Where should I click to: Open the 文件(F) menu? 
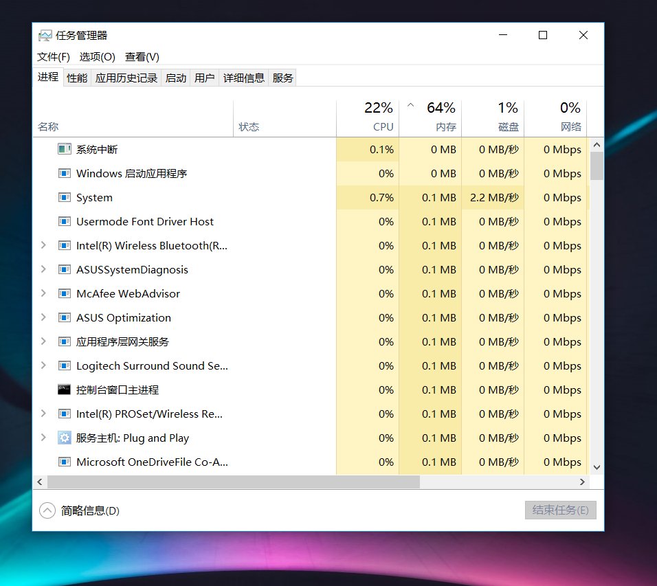click(x=54, y=56)
